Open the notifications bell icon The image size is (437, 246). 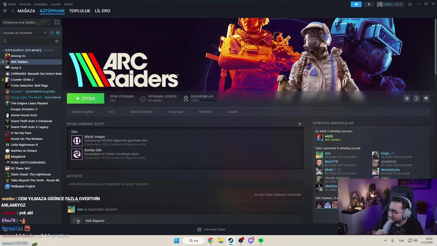(369, 4)
